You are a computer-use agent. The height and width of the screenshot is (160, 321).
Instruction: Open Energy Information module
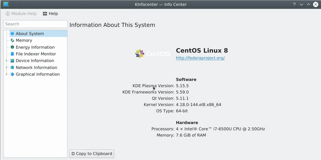38,47
